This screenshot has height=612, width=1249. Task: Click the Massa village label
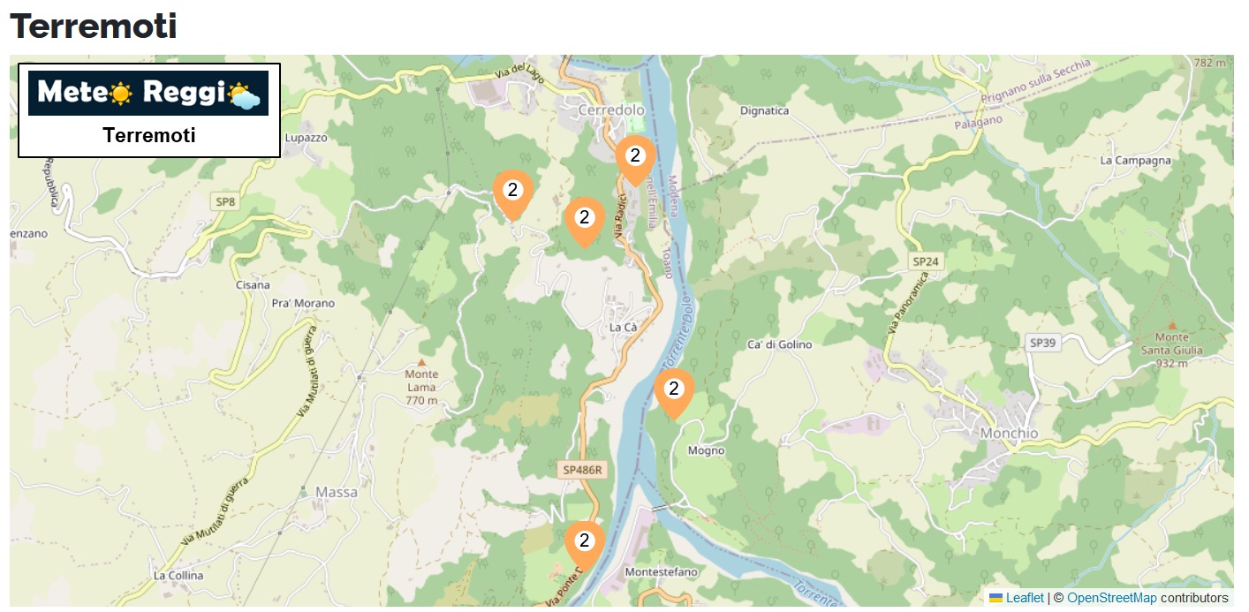point(337,492)
